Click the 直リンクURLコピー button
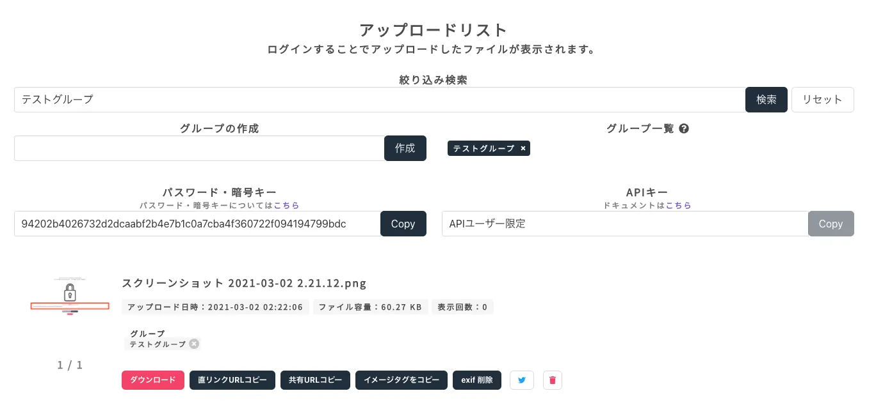 tap(232, 380)
